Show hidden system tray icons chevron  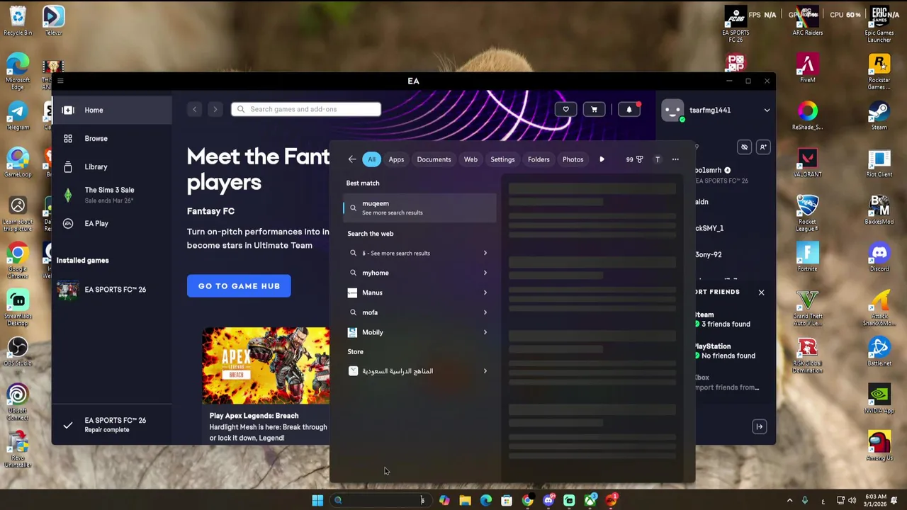[x=789, y=501]
